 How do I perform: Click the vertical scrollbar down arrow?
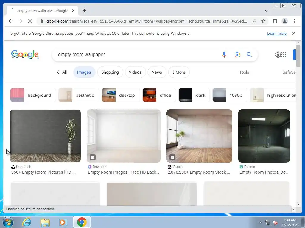pos(298,204)
